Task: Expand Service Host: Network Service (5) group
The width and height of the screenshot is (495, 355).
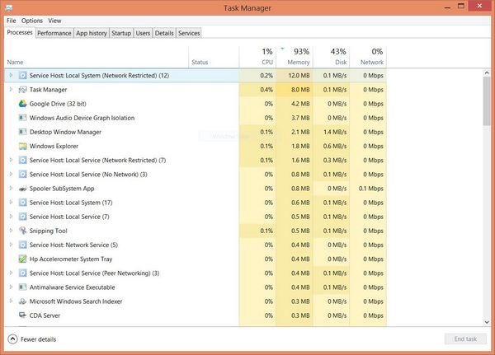Action: [11, 245]
